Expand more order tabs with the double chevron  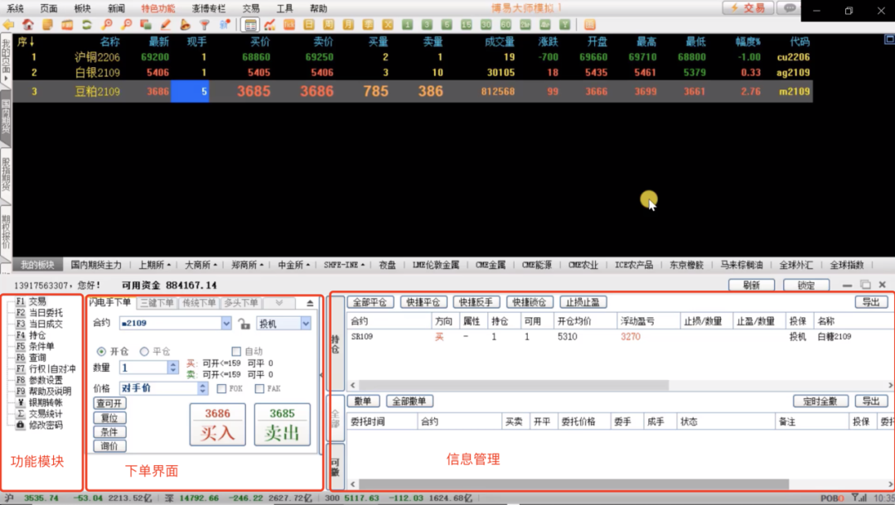[279, 304]
